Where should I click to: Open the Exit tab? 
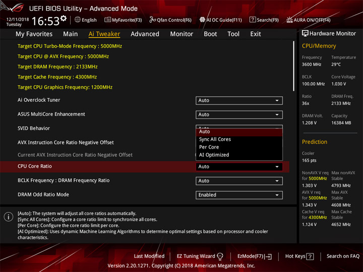tap(255, 34)
